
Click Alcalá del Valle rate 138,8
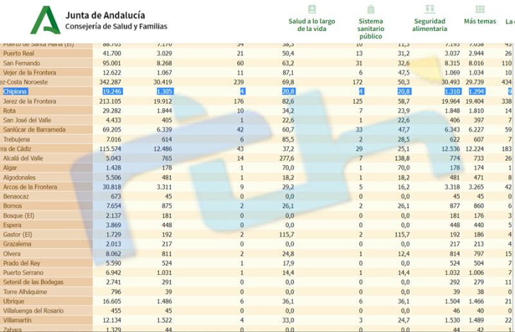click(x=402, y=158)
